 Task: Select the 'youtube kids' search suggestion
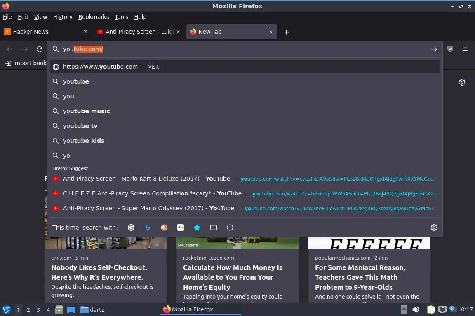(x=245, y=141)
